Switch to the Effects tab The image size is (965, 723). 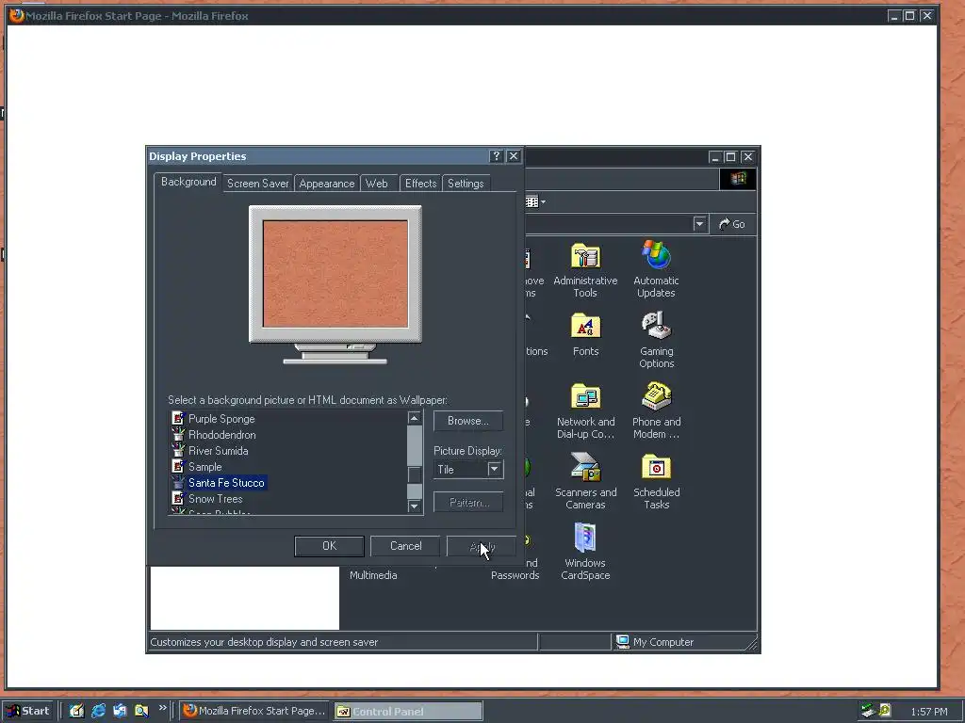(x=421, y=184)
